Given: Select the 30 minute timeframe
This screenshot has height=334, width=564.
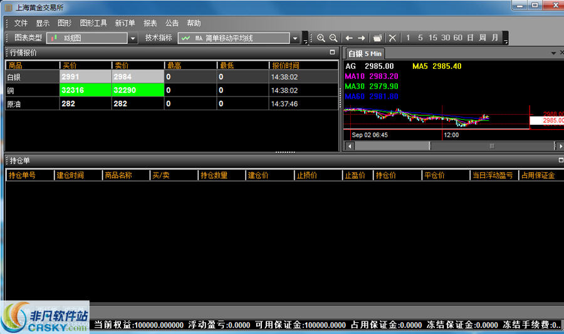Looking at the screenshot, I should (446, 38).
